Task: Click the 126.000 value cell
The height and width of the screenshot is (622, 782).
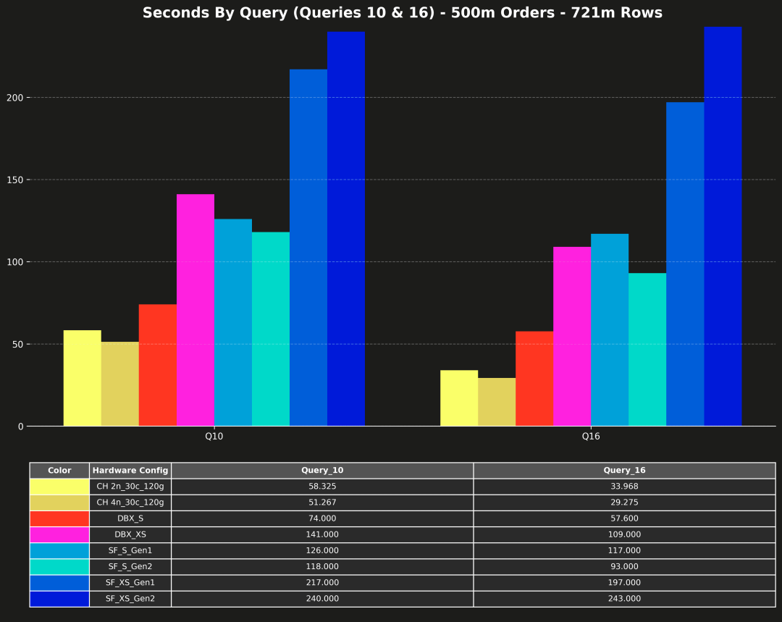Action: coord(322,550)
